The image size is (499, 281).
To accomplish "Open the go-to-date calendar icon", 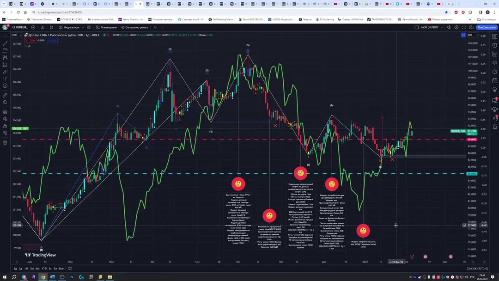I will (70, 269).
